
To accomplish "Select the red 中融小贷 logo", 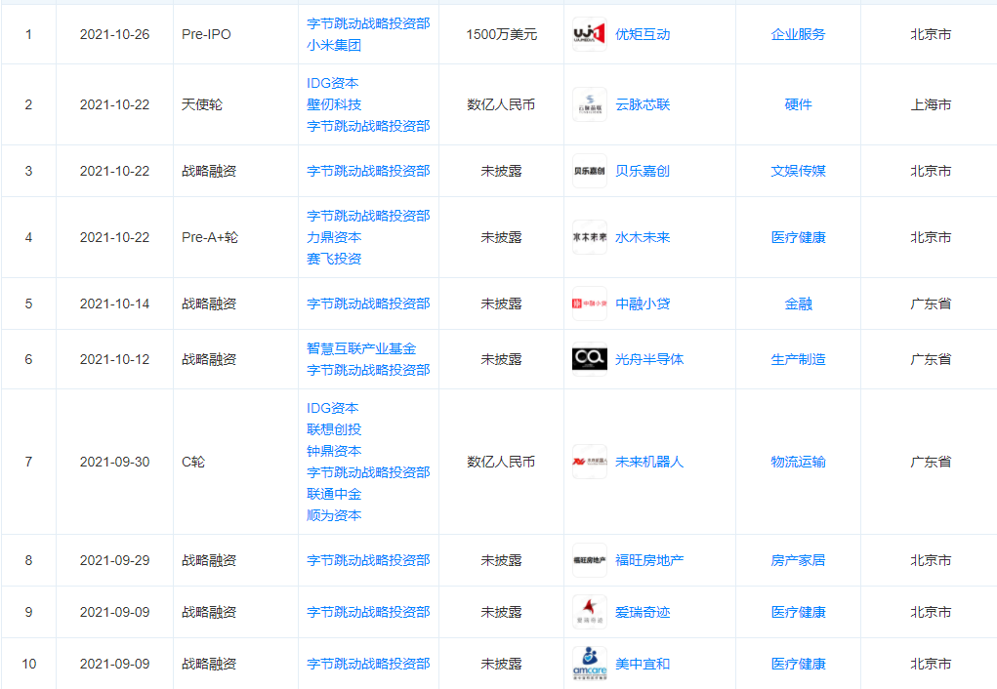I will tap(589, 304).
